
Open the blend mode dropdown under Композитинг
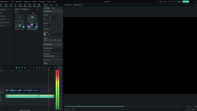pyautogui.click(x=53, y=51)
